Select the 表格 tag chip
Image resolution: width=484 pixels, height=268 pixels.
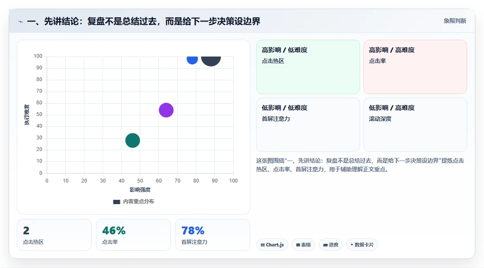[x=303, y=245]
